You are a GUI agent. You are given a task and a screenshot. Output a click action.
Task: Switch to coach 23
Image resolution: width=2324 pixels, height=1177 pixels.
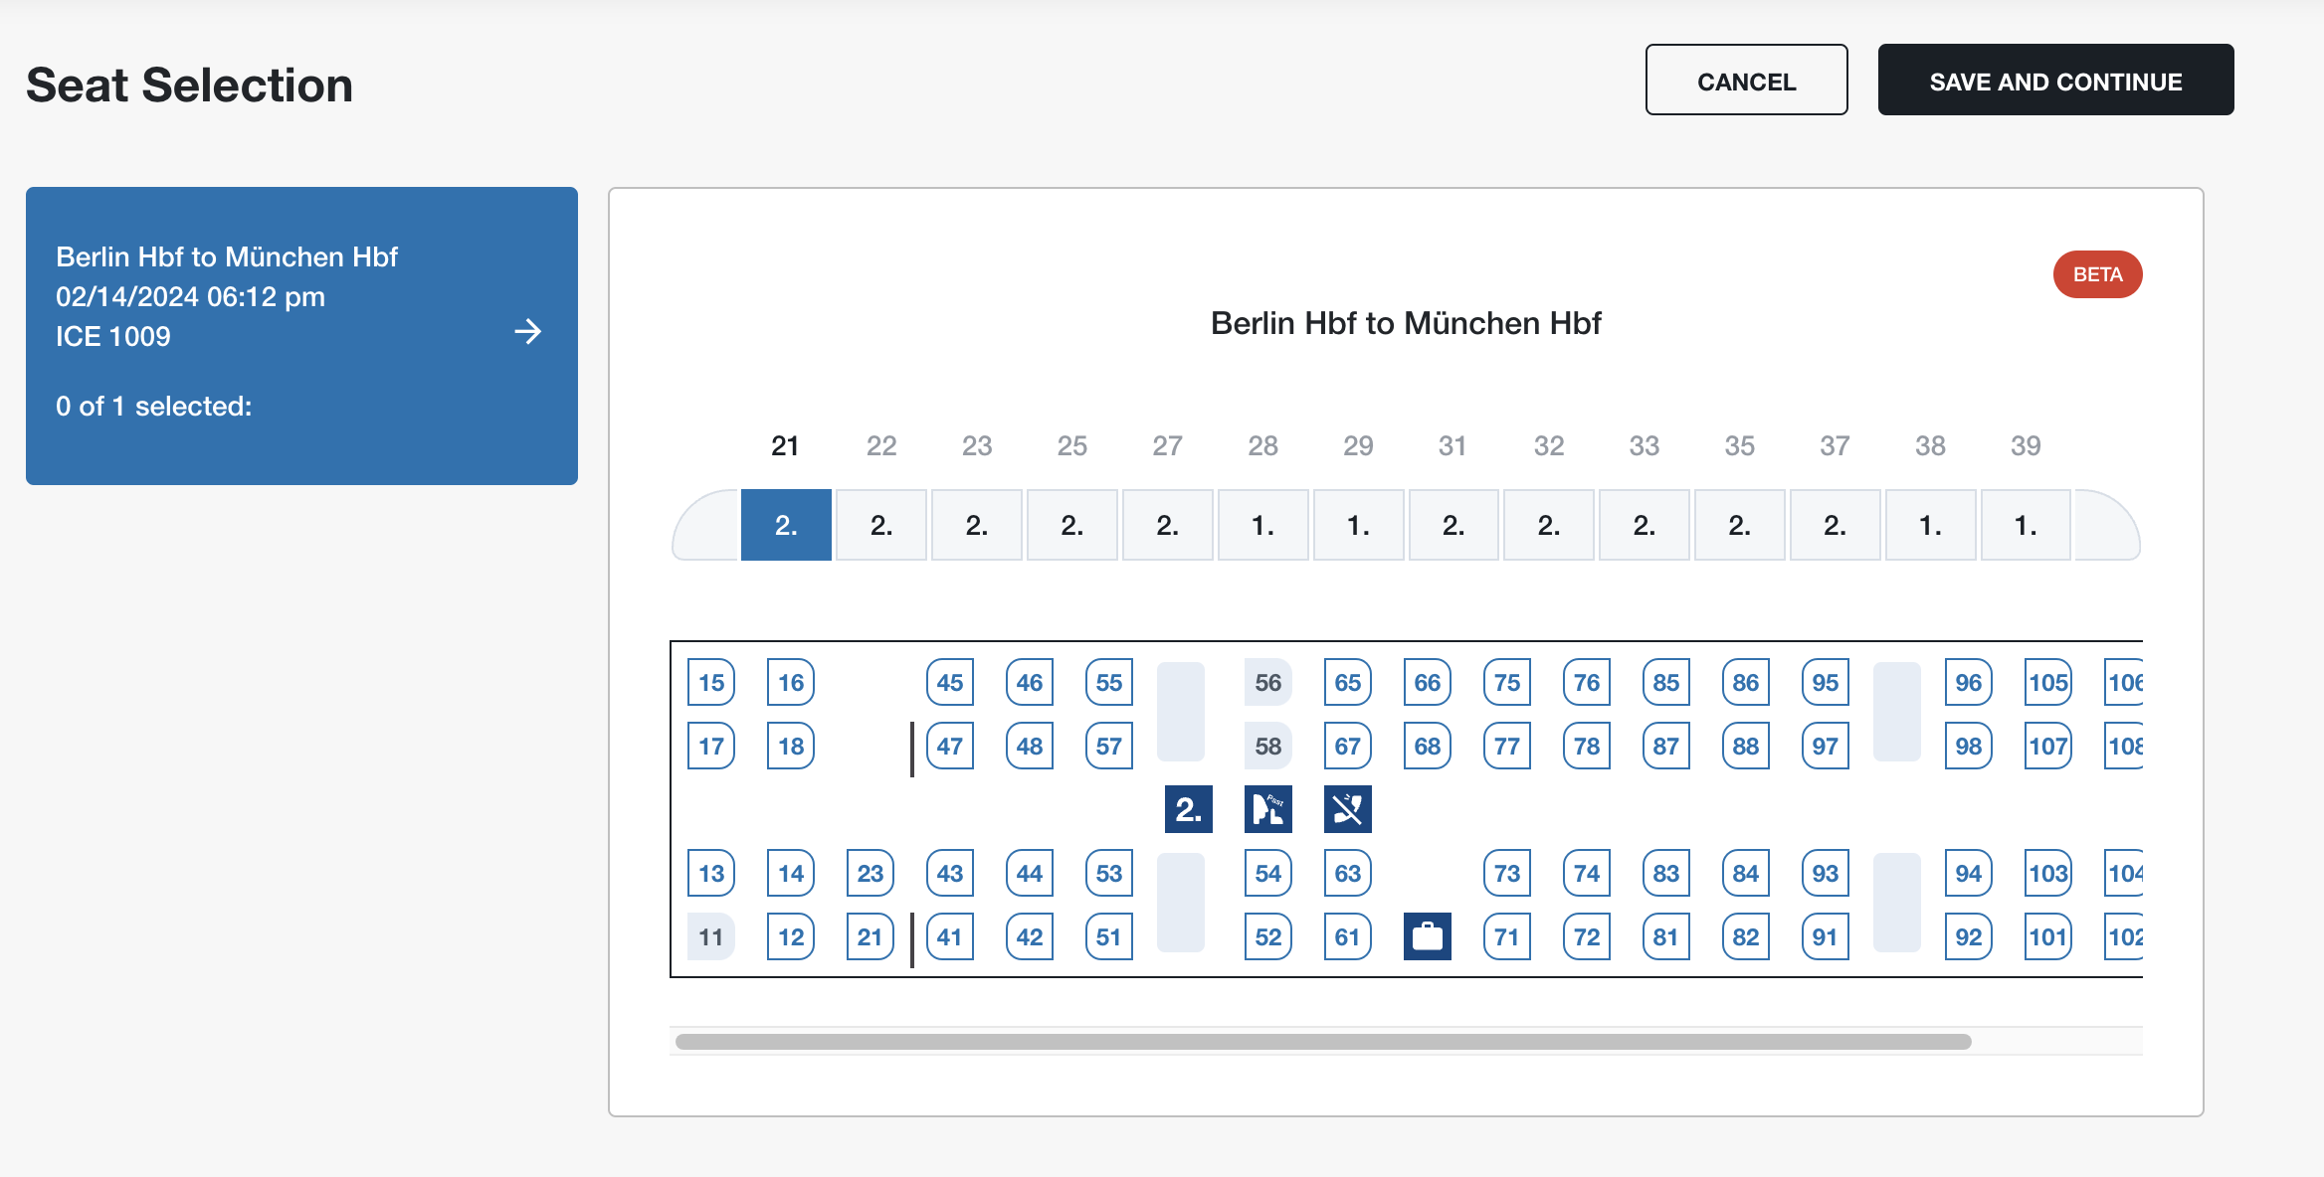[x=977, y=525]
